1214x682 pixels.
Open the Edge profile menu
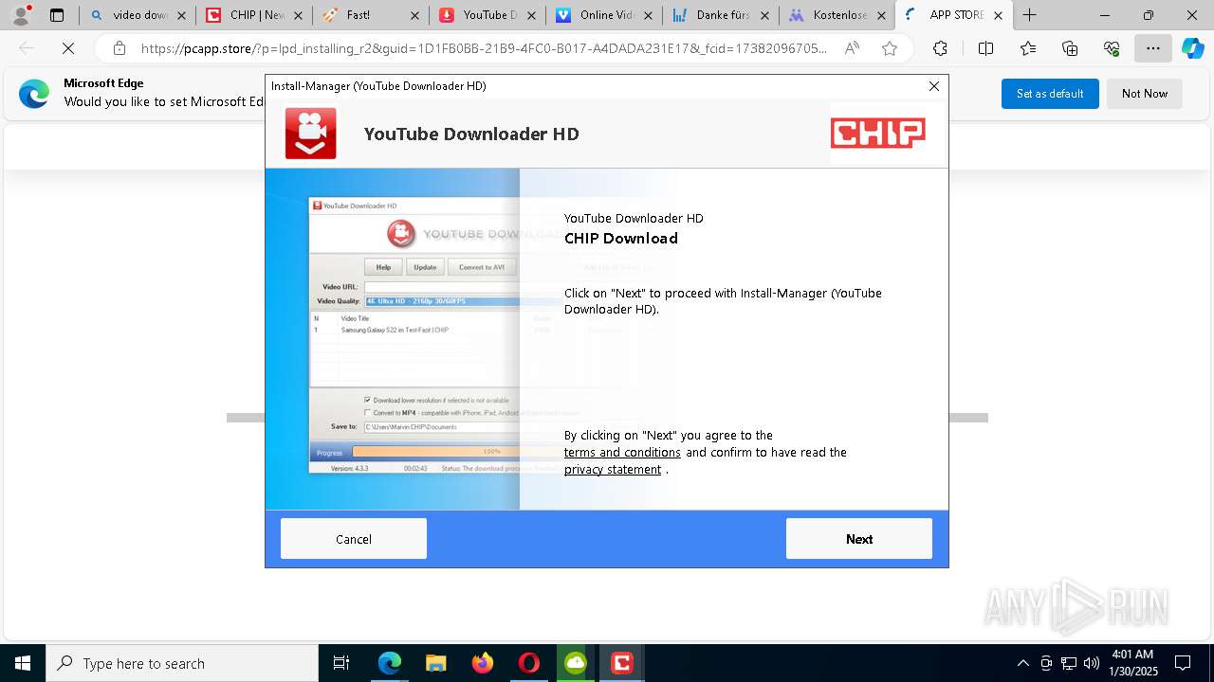pyautogui.click(x=22, y=14)
